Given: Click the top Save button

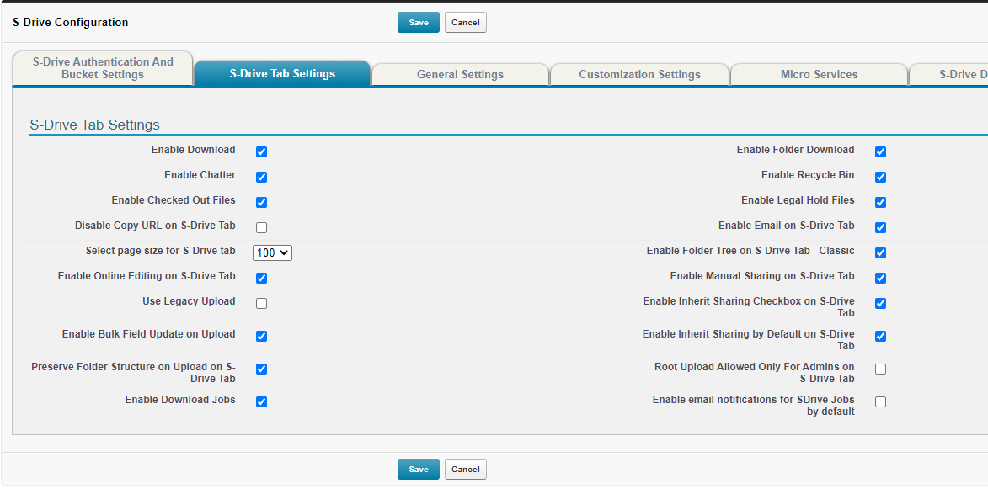Looking at the screenshot, I should pos(418,23).
